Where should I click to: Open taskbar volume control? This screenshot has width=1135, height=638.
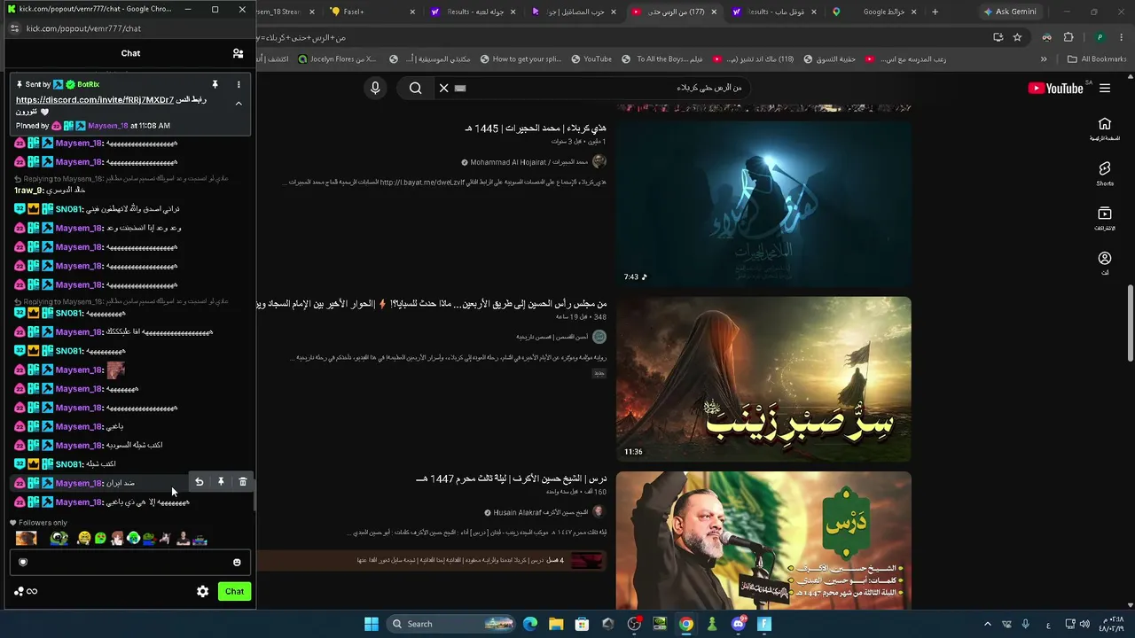click(x=1084, y=624)
